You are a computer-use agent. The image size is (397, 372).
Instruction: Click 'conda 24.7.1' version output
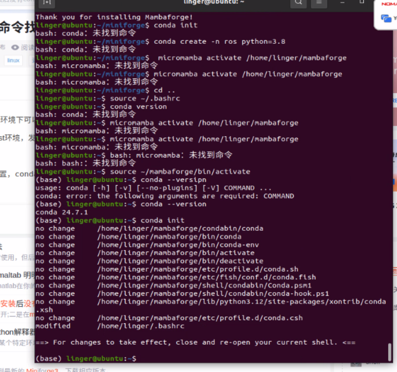click(x=61, y=212)
